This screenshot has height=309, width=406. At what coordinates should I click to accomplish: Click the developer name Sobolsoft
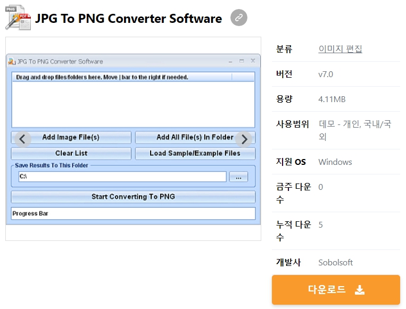pos(335,262)
